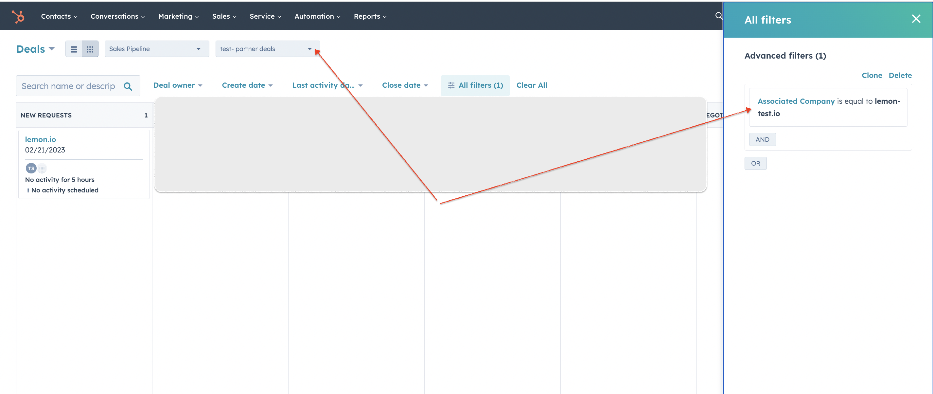
Task: Open the Sales Pipeline dropdown
Action: [x=156, y=49]
